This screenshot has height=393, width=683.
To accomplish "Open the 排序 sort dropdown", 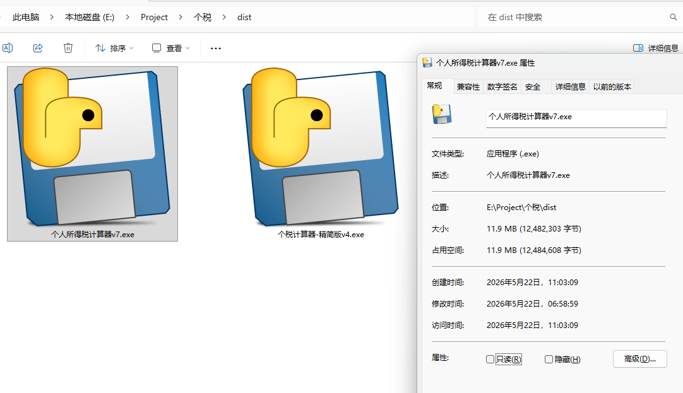I will [114, 48].
